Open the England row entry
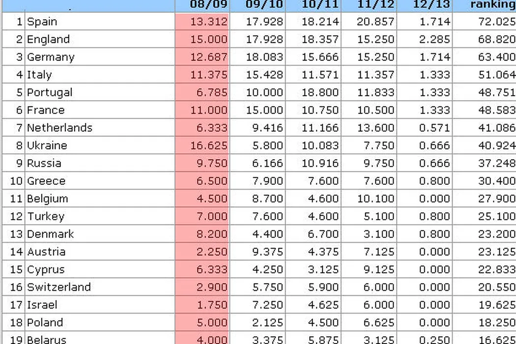 (48, 39)
